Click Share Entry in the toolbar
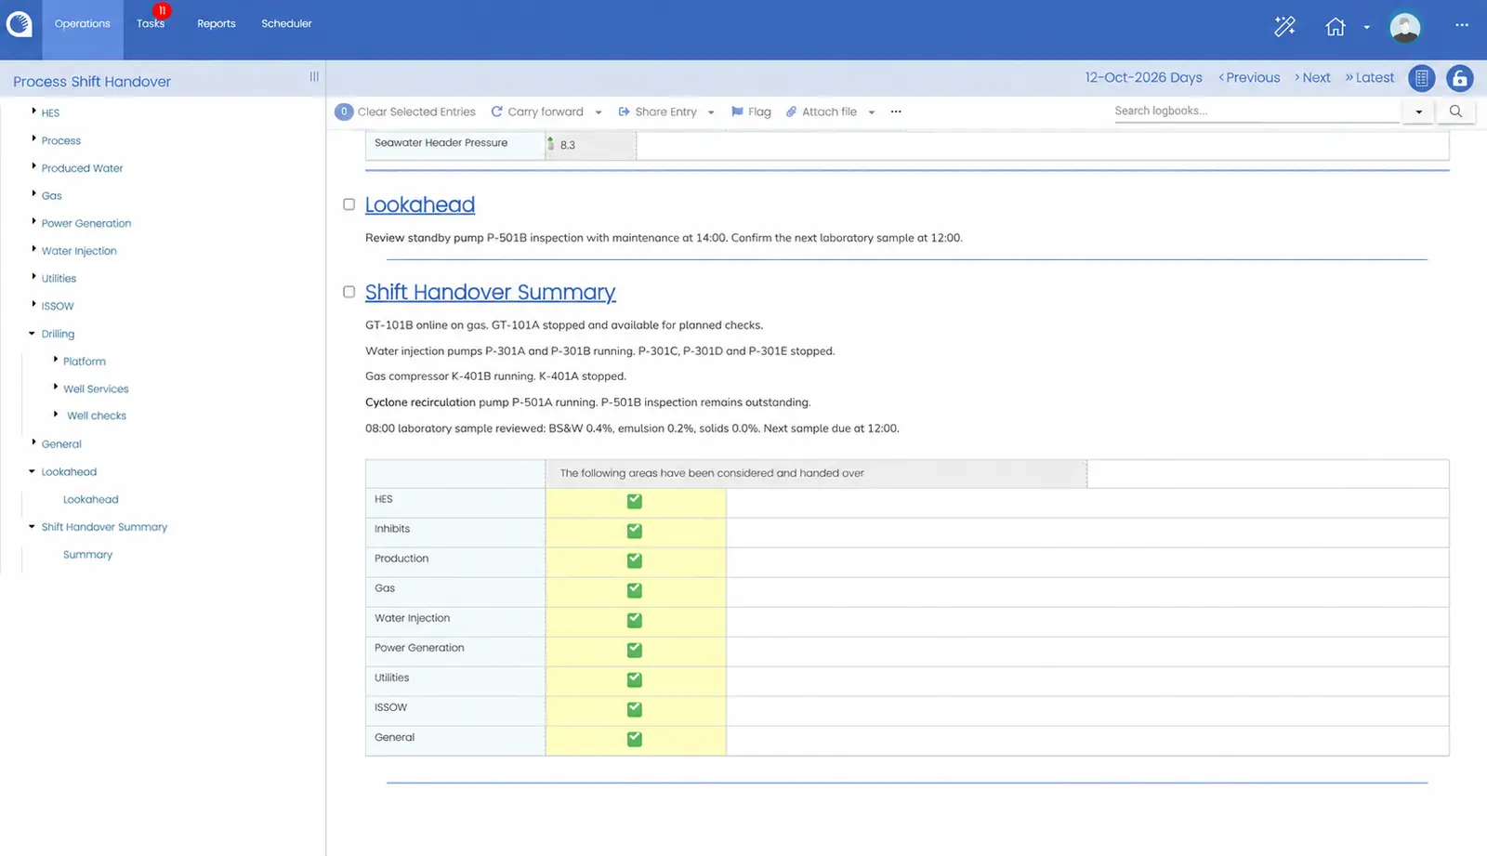1487x856 pixels. [658, 112]
